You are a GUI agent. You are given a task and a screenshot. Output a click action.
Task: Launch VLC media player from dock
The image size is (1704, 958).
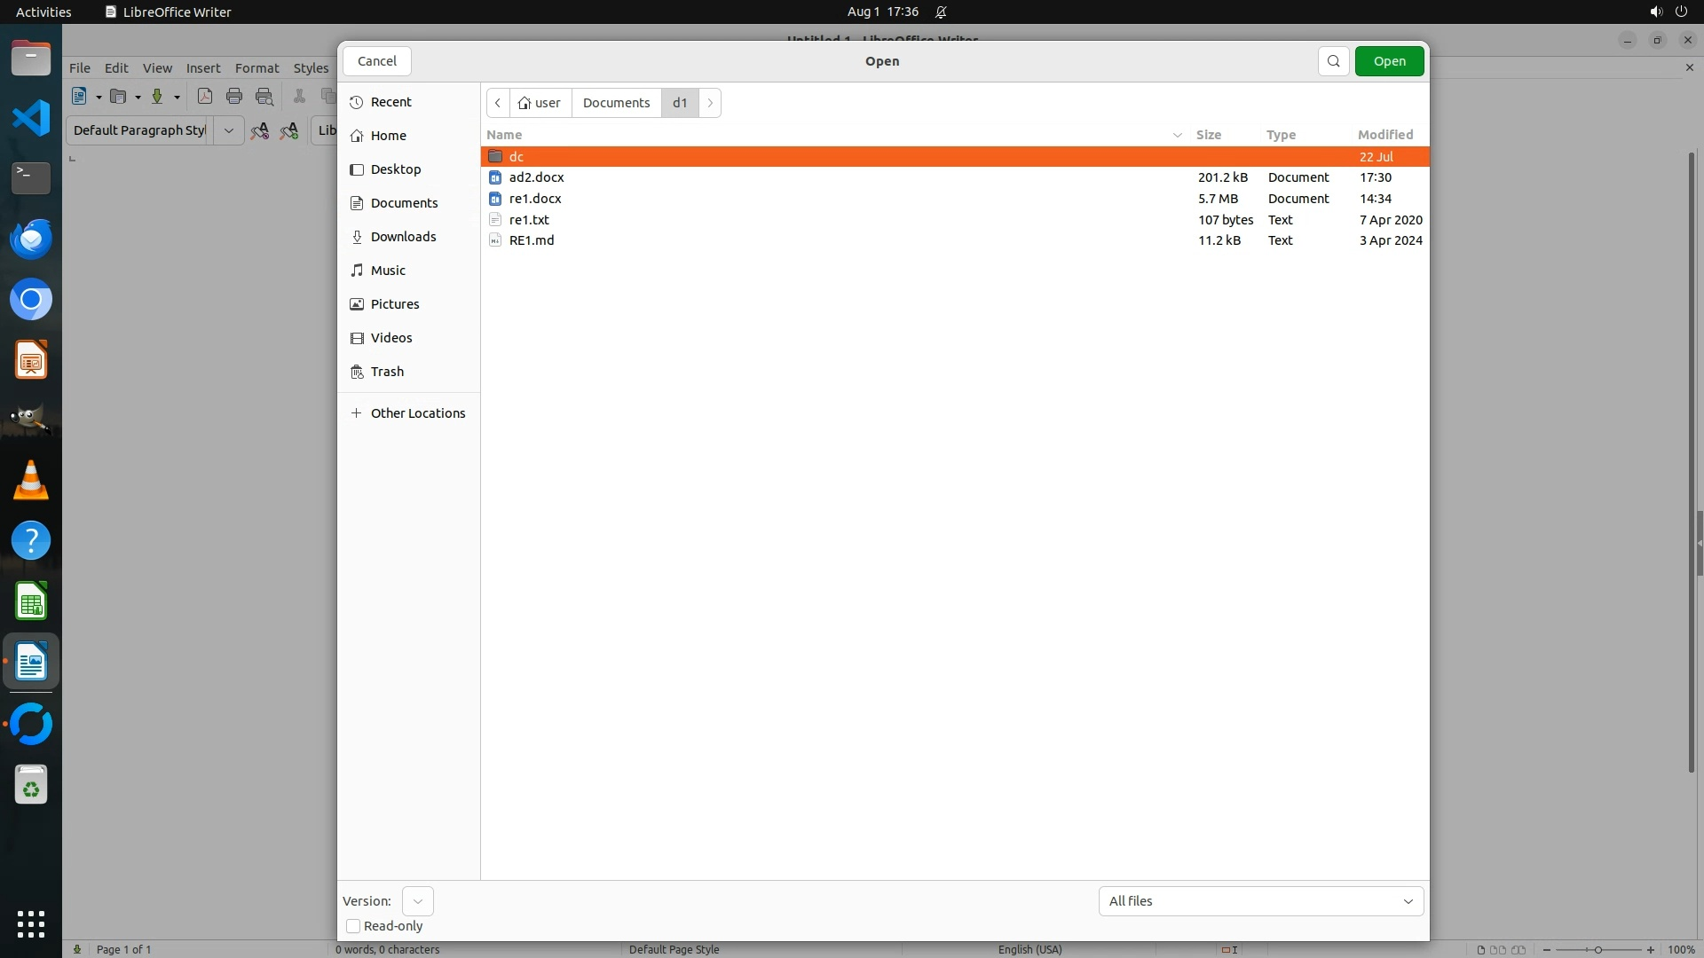(x=31, y=481)
